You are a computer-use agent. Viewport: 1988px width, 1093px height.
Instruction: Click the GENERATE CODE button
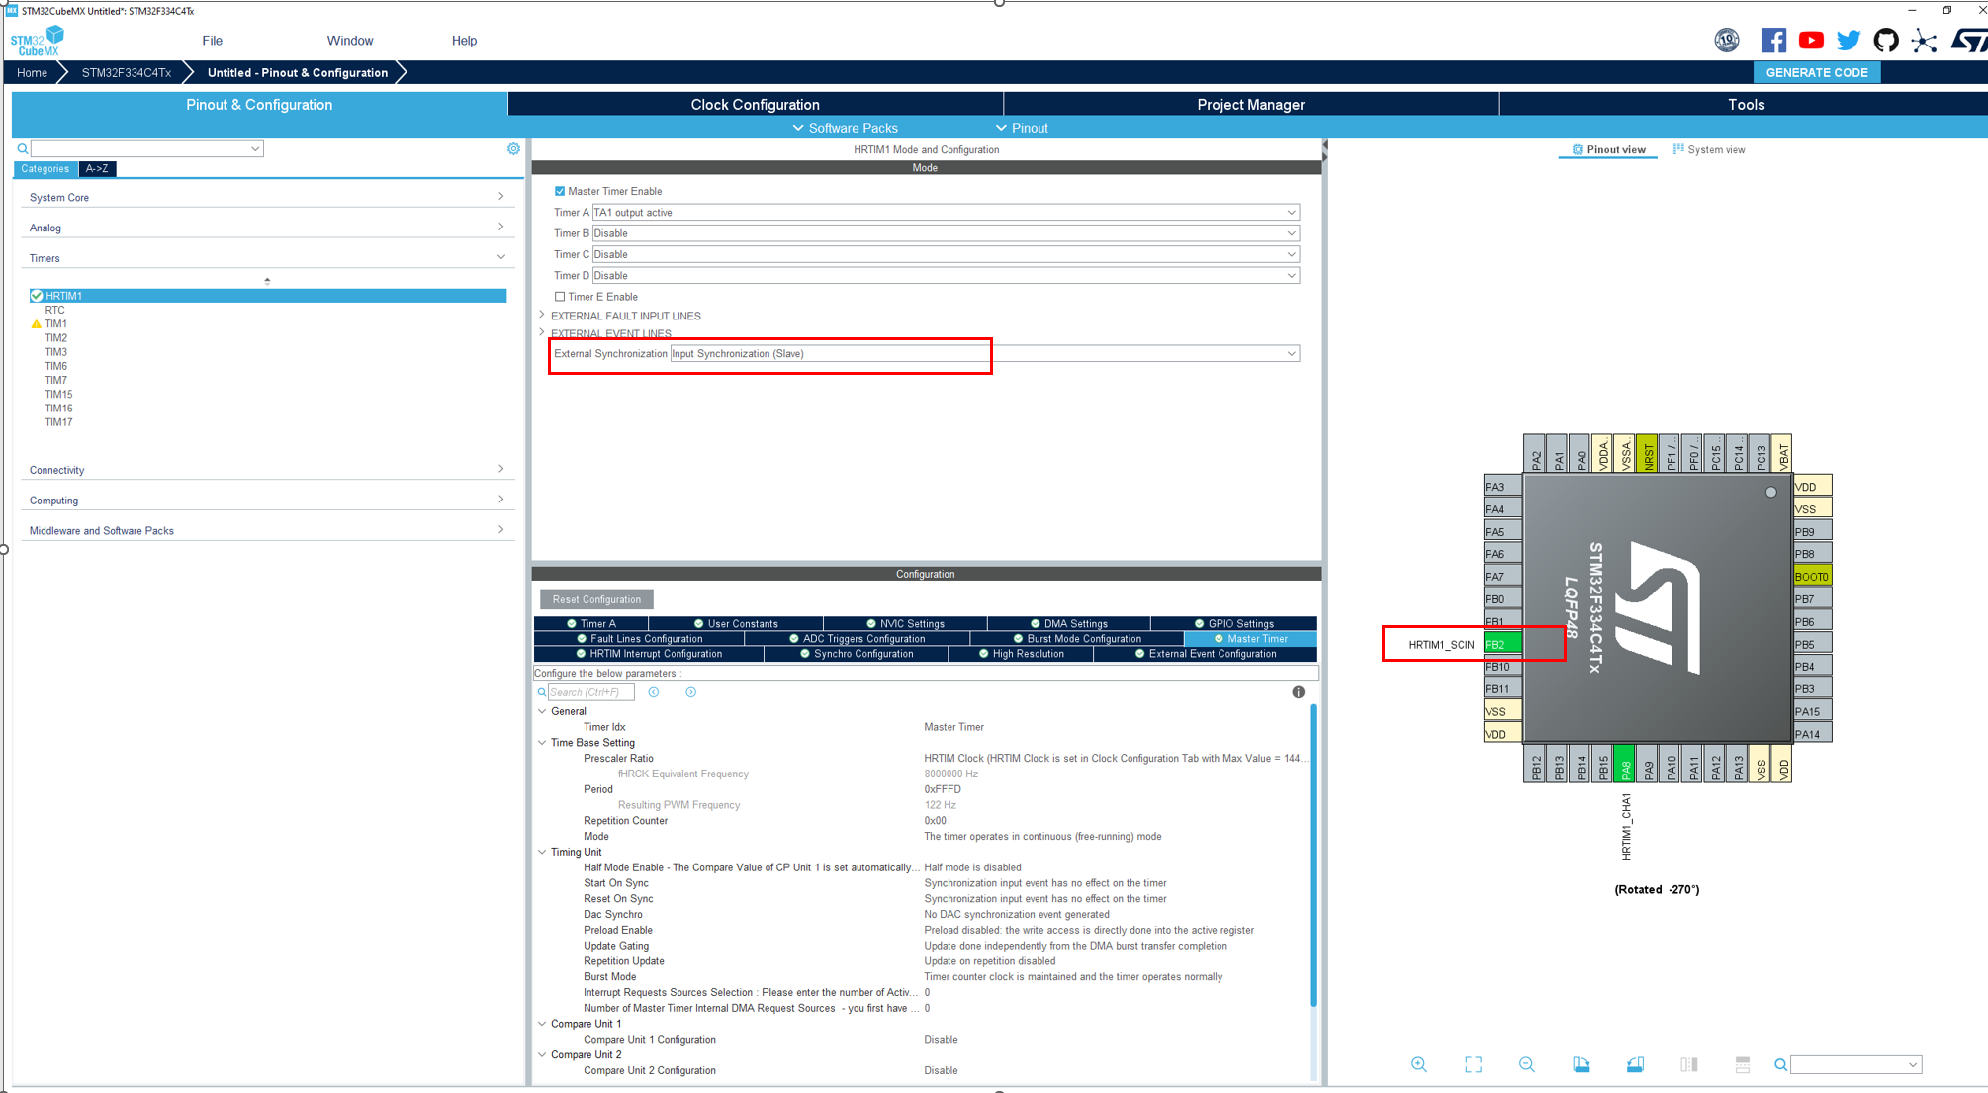pos(1817,72)
